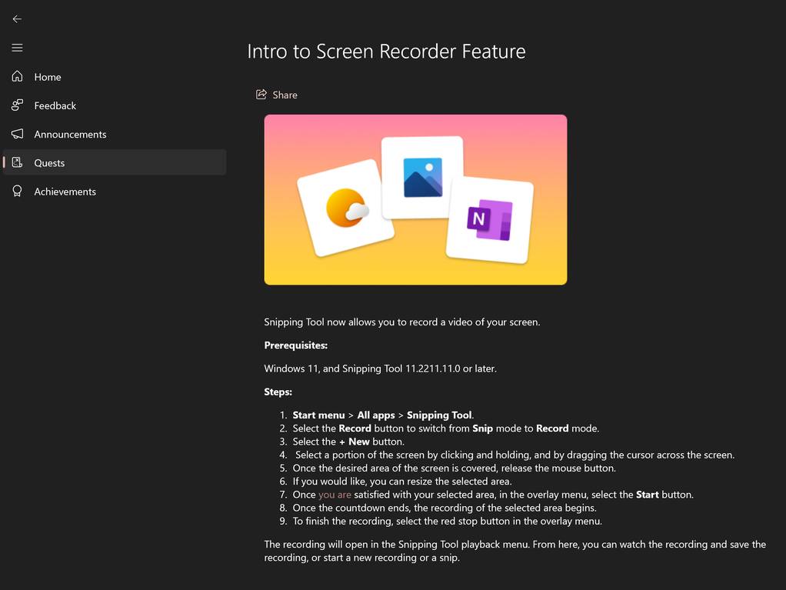Select the Quests notebook icon
This screenshot has height=590, width=786.
16,162
